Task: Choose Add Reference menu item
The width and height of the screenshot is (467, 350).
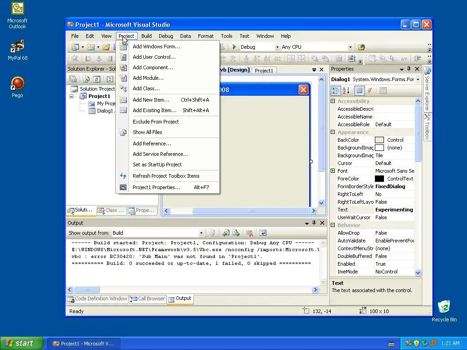Action: click(168, 144)
